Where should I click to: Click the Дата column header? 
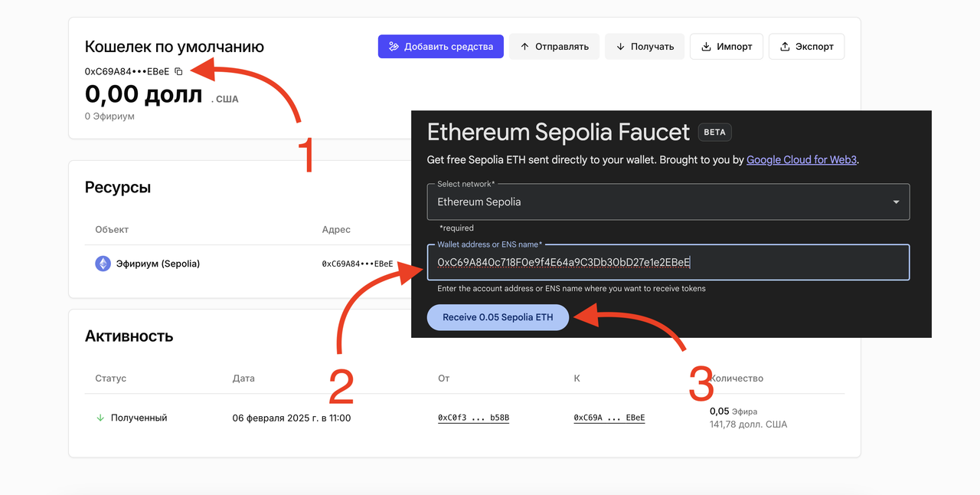point(243,379)
